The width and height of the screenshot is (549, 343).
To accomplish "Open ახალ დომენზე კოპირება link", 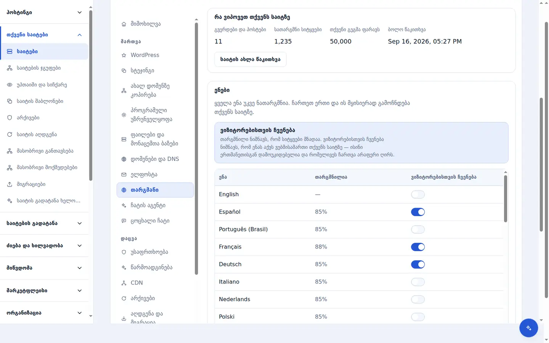I will pos(155,90).
